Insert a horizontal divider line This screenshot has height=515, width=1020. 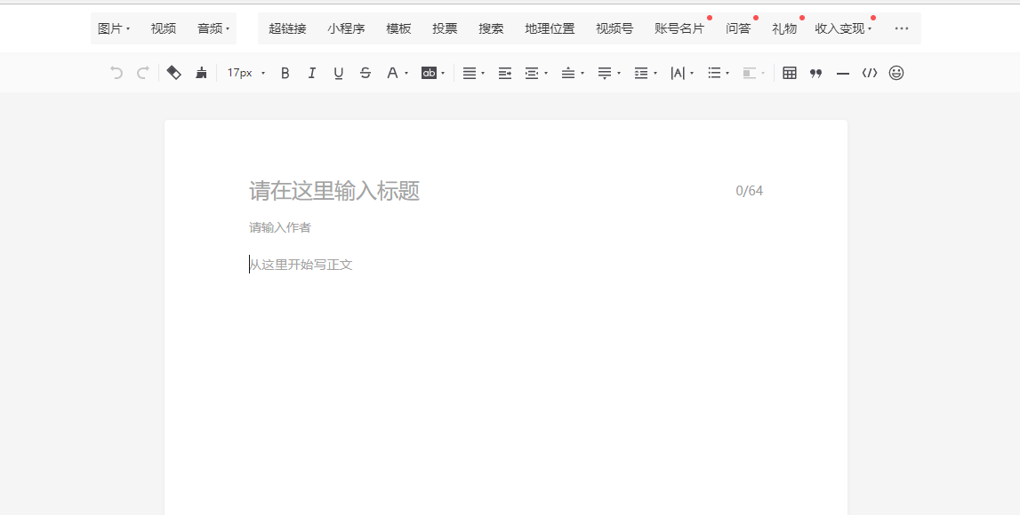pyautogui.click(x=842, y=73)
